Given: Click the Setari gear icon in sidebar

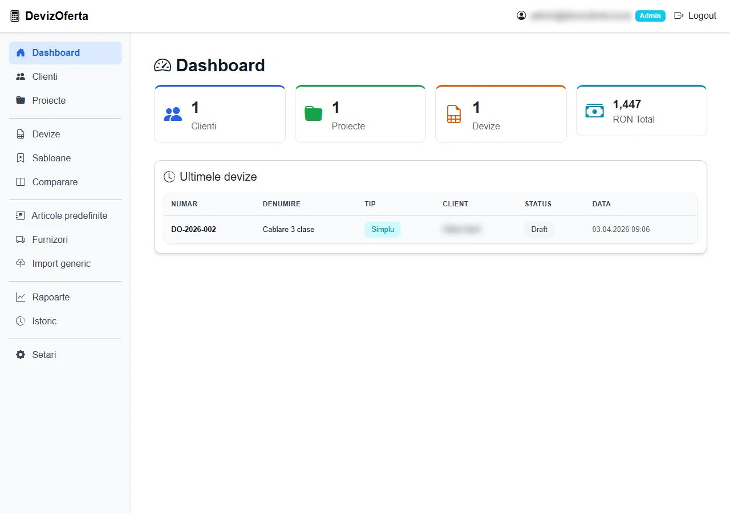Looking at the screenshot, I should point(21,355).
